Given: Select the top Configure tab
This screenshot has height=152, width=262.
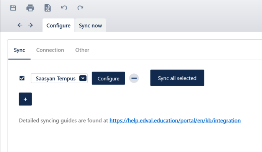Looking at the screenshot, I should 58,25.
